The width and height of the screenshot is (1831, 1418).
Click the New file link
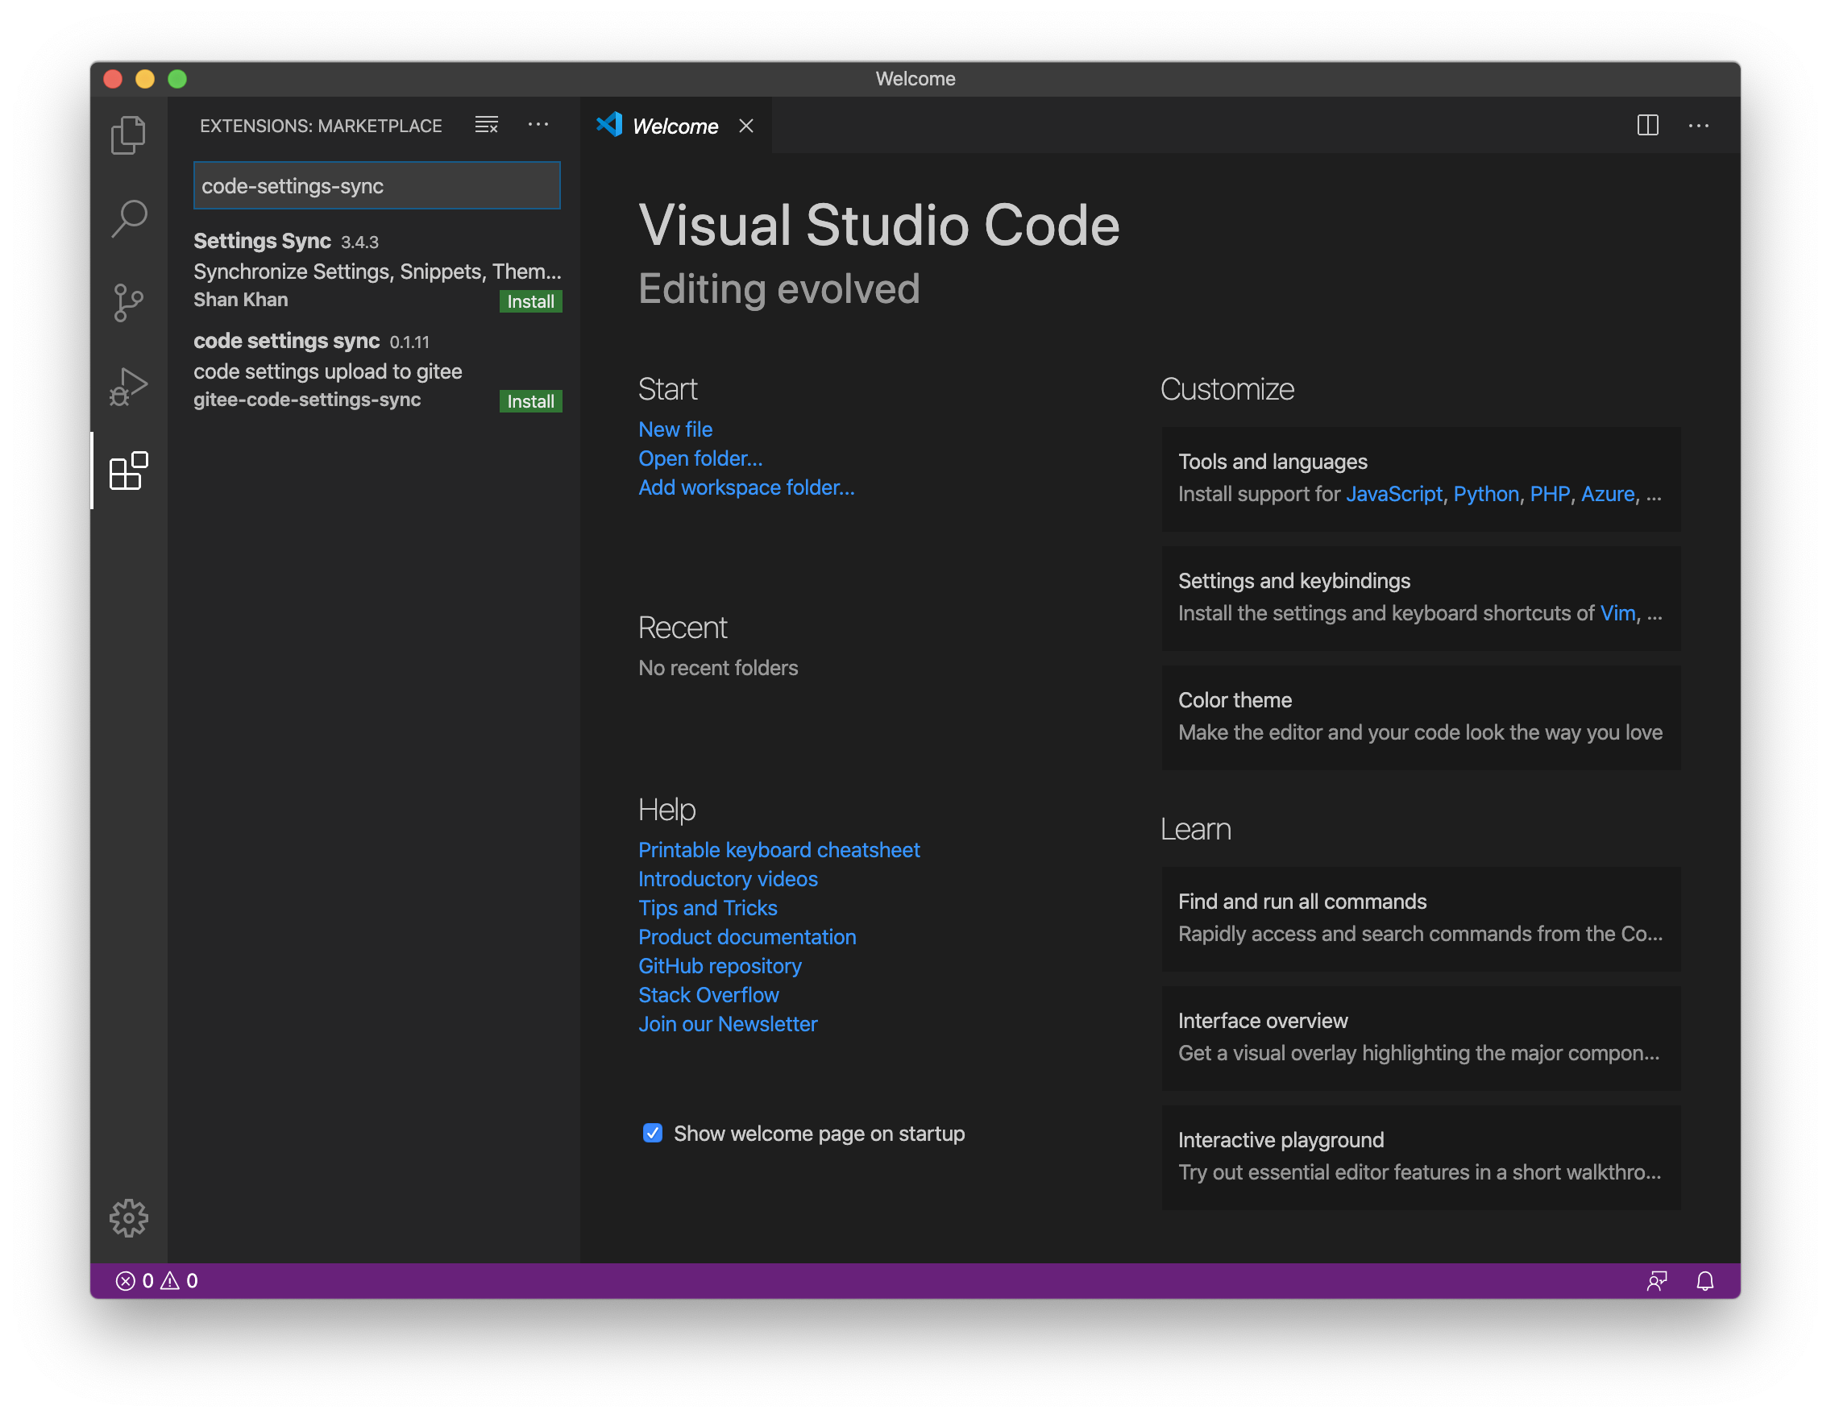point(675,429)
